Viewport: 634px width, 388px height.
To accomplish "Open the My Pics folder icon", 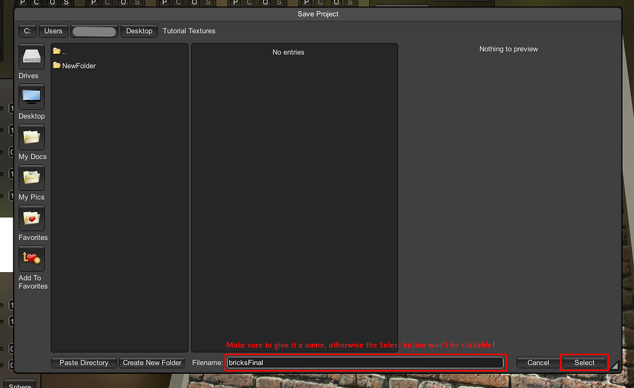I will [x=31, y=178].
